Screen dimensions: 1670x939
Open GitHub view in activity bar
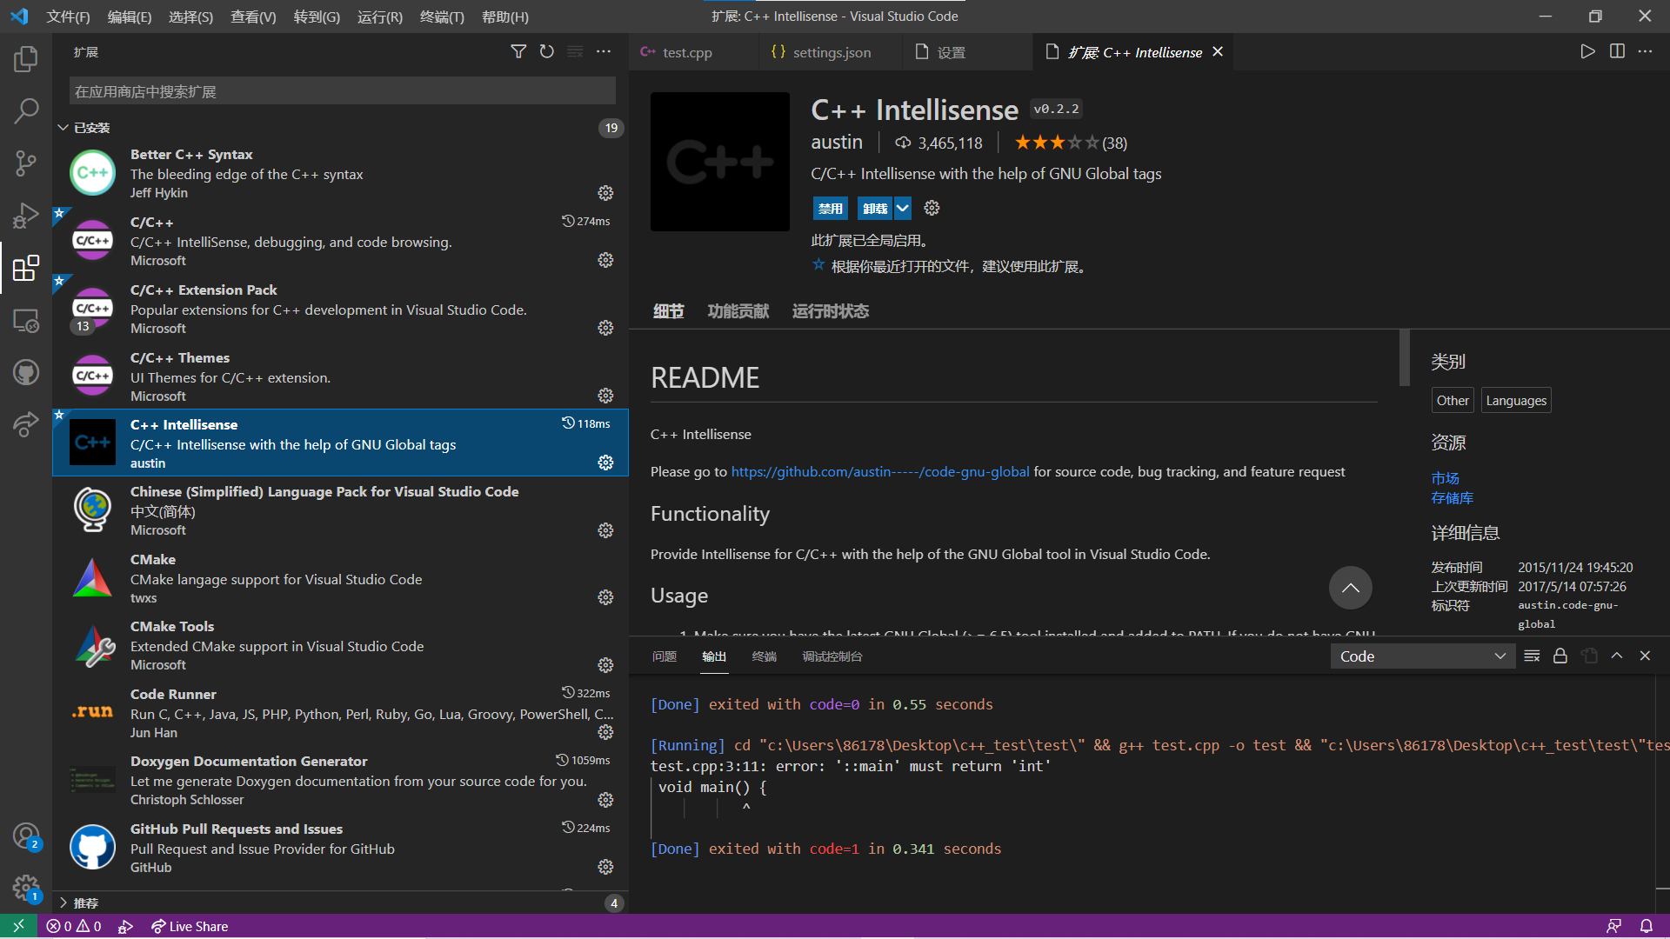coord(26,372)
